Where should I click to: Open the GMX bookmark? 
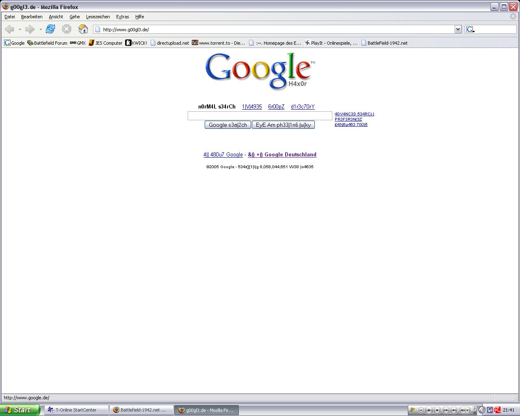78,43
